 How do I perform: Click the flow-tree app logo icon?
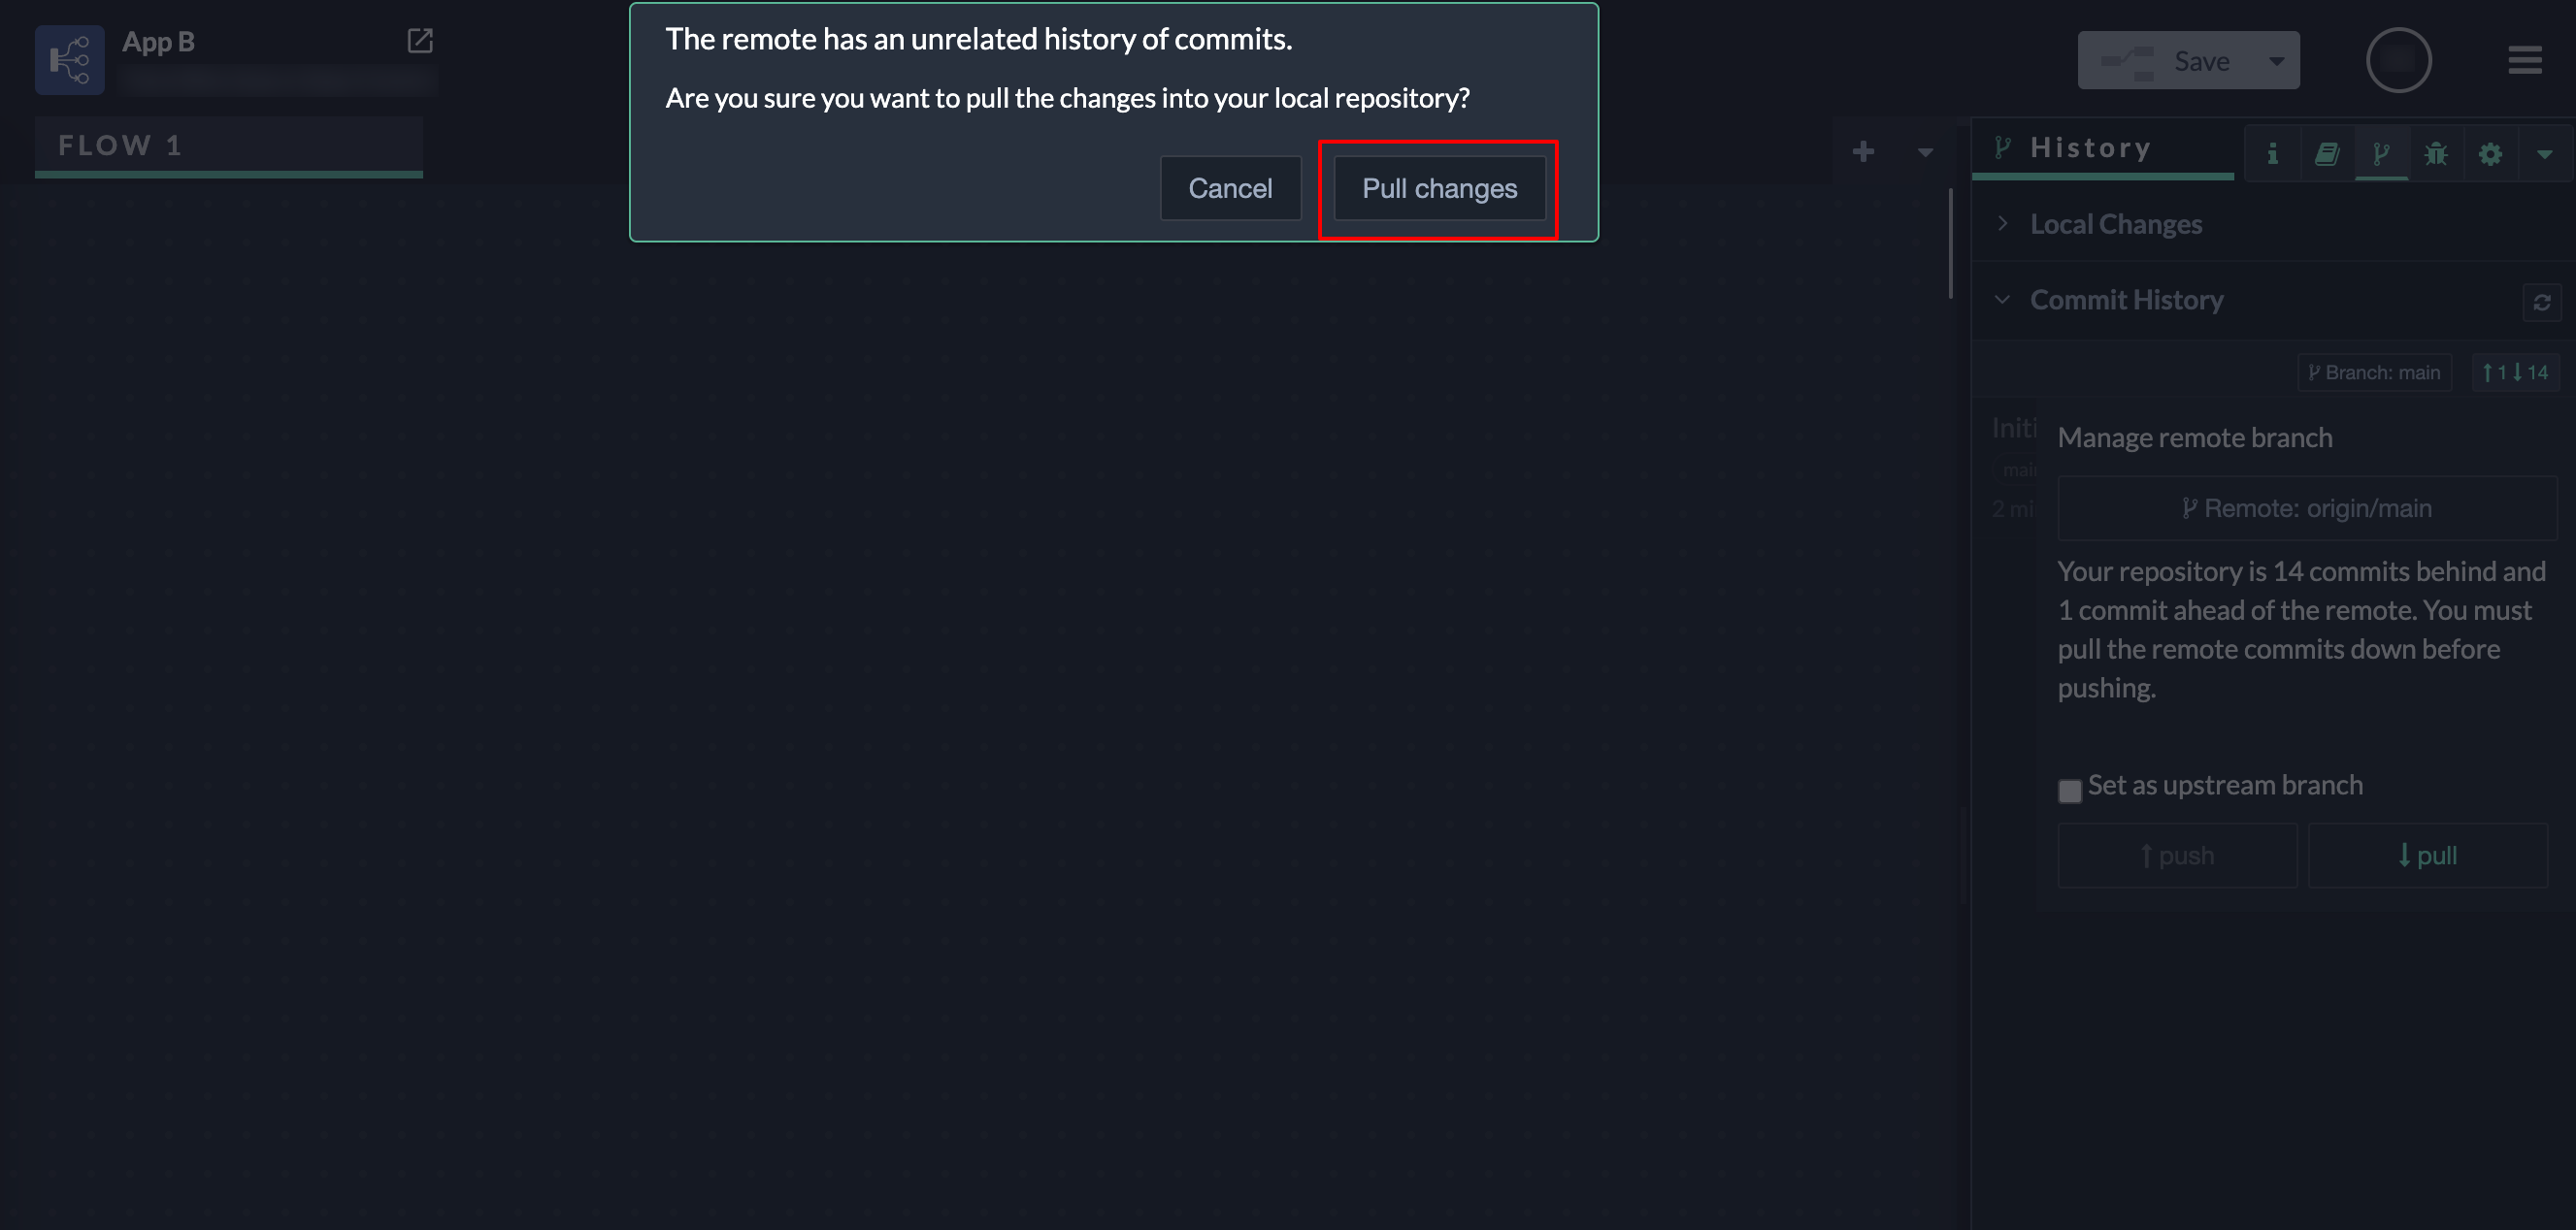pyautogui.click(x=70, y=60)
